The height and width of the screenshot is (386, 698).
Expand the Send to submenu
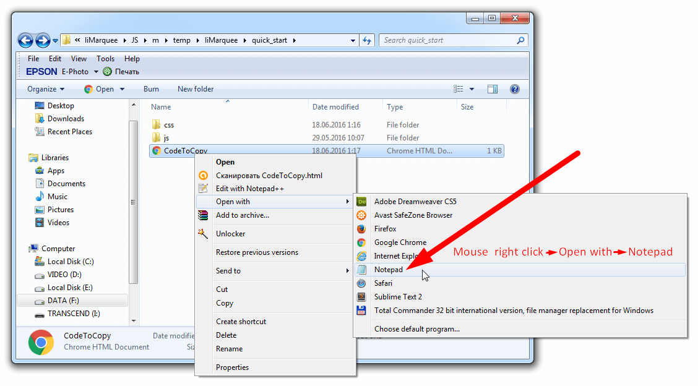pyautogui.click(x=276, y=271)
